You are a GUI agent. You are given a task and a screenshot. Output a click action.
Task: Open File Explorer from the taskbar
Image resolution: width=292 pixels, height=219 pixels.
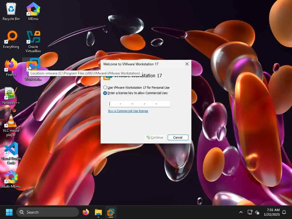coord(98,212)
